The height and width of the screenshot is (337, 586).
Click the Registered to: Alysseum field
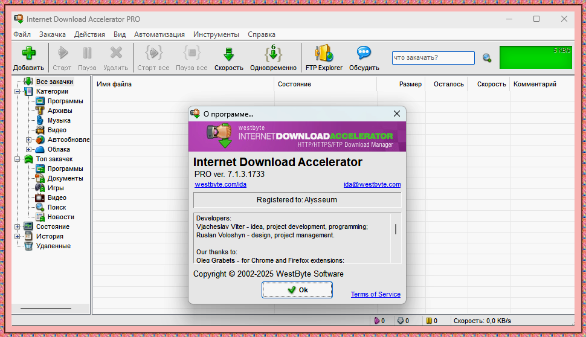click(x=297, y=200)
